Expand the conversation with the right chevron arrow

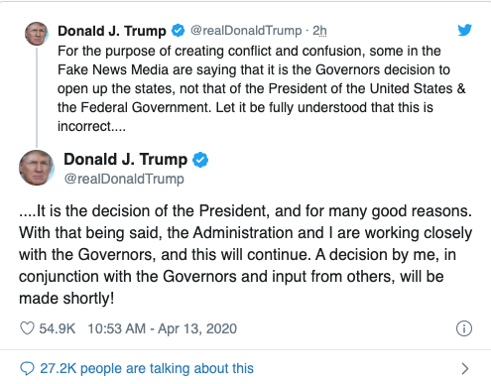point(465,368)
